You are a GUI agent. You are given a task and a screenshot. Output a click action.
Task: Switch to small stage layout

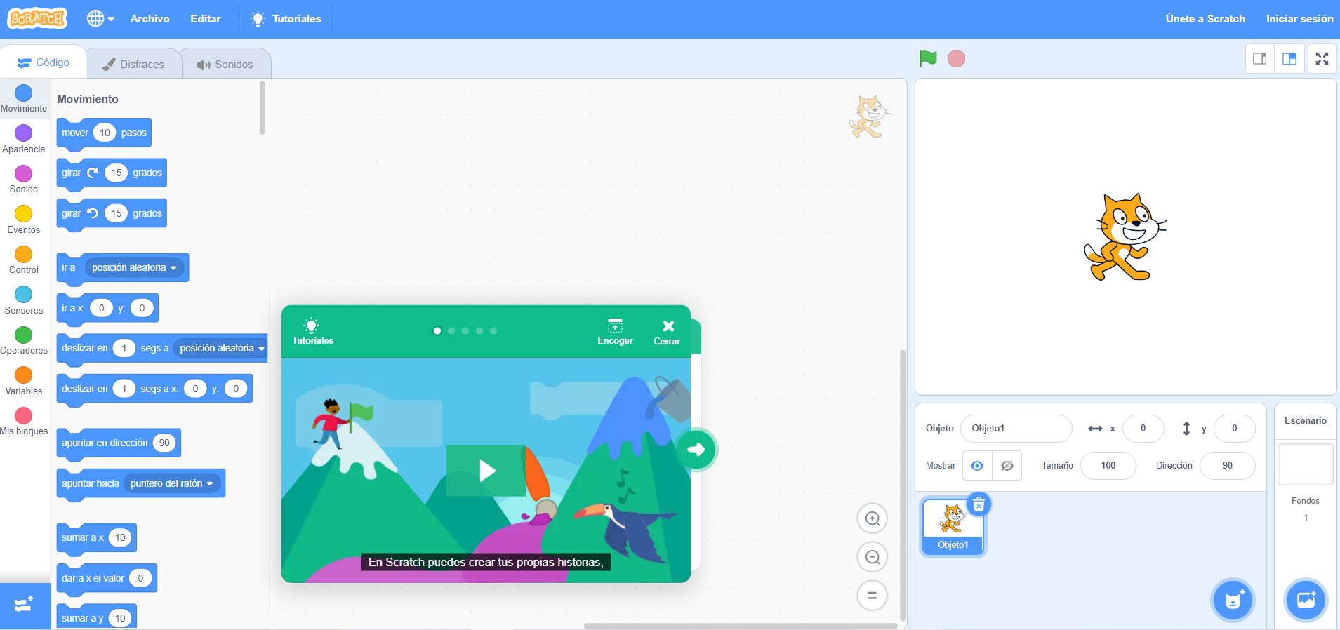(1260, 59)
